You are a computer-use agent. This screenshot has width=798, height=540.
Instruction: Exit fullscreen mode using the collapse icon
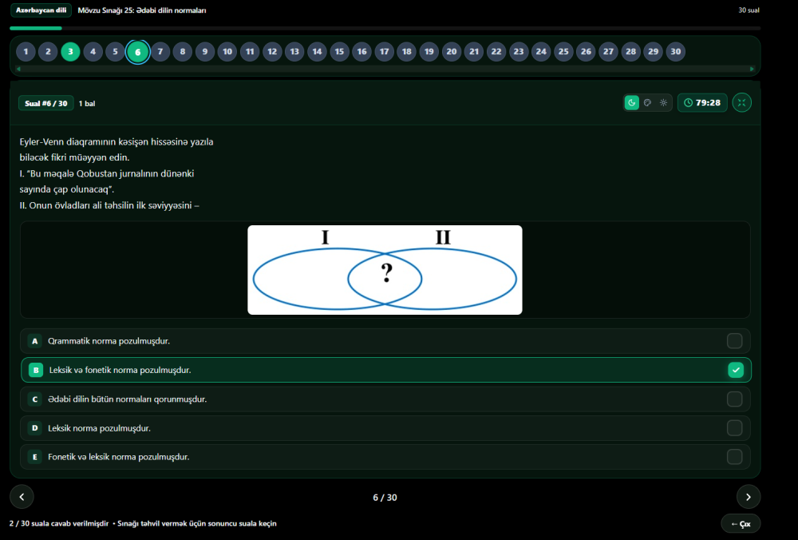tap(741, 103)
